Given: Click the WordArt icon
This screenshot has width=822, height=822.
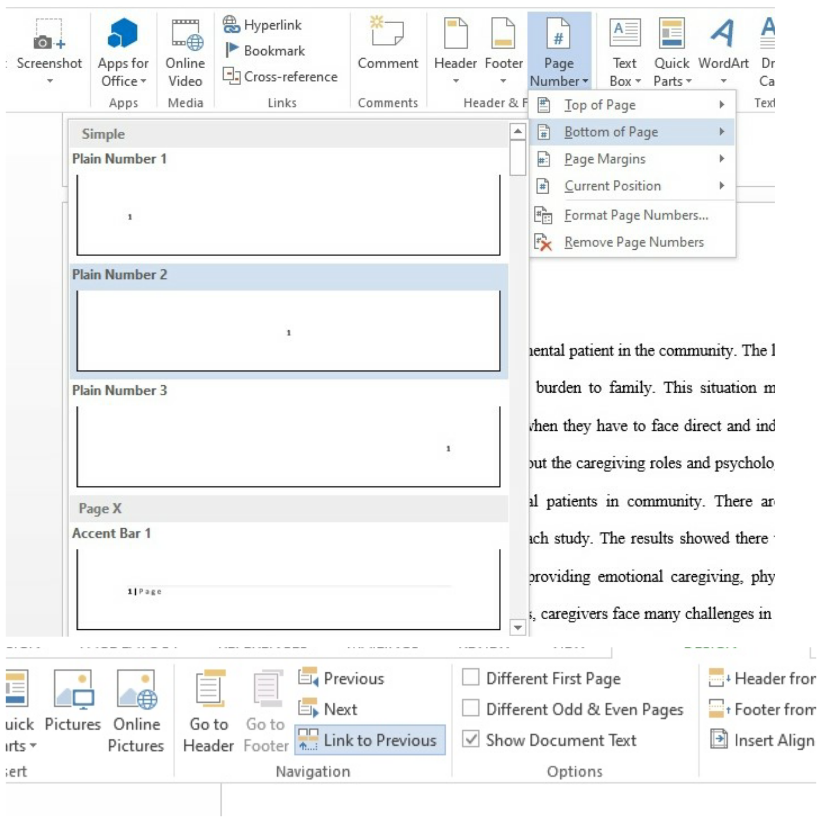Looking at the screenshot, I should pyautogui.click(x=723, y=33).
